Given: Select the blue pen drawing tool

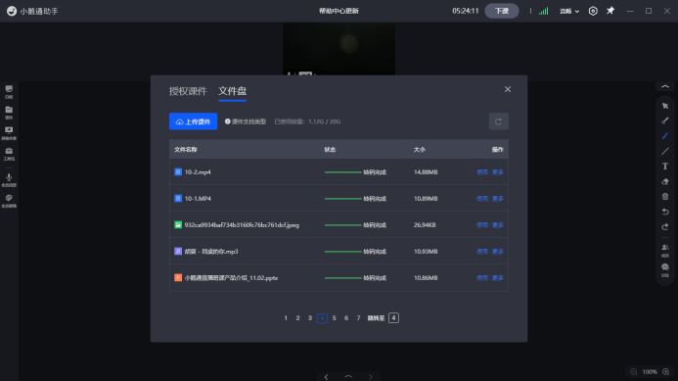Looking at the screenshot, I should coord(665,136).
